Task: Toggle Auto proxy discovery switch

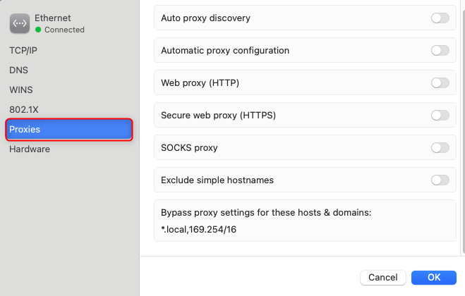Action: pyautogui.click(x=440, y=18)
